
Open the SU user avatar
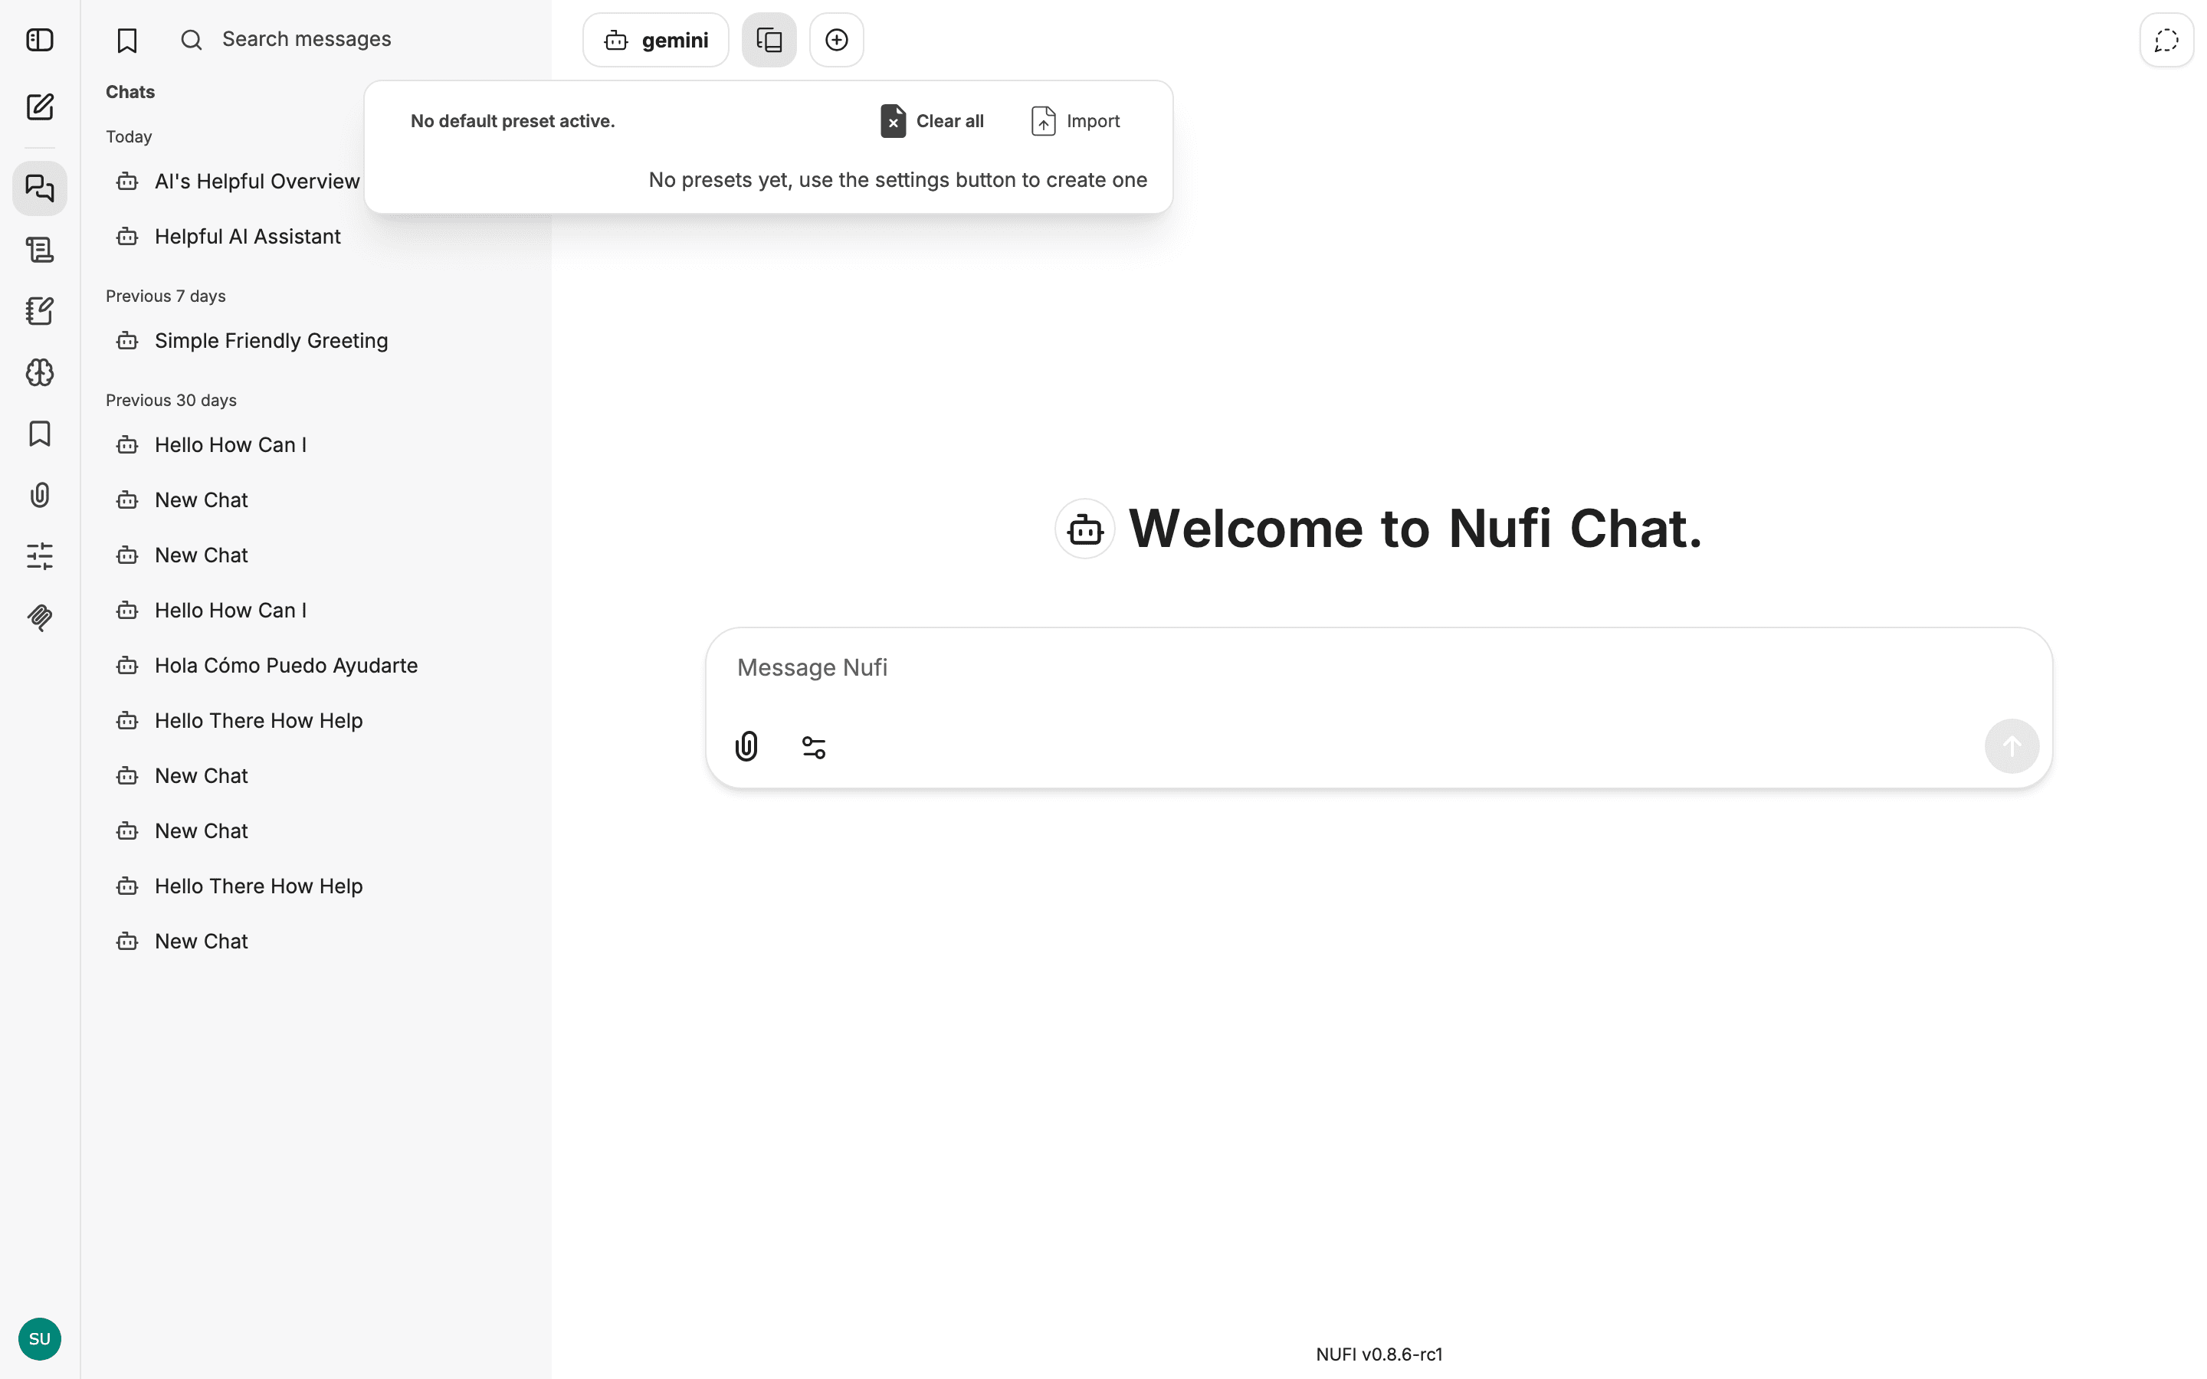tap(39, 1339)
